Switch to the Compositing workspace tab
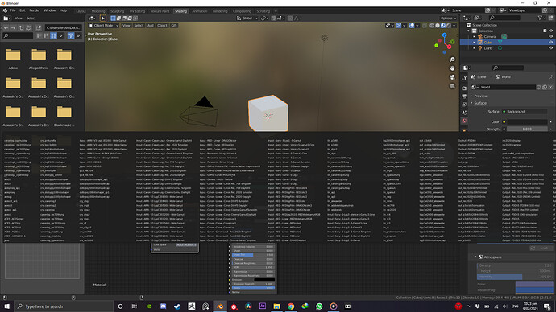 242,11
